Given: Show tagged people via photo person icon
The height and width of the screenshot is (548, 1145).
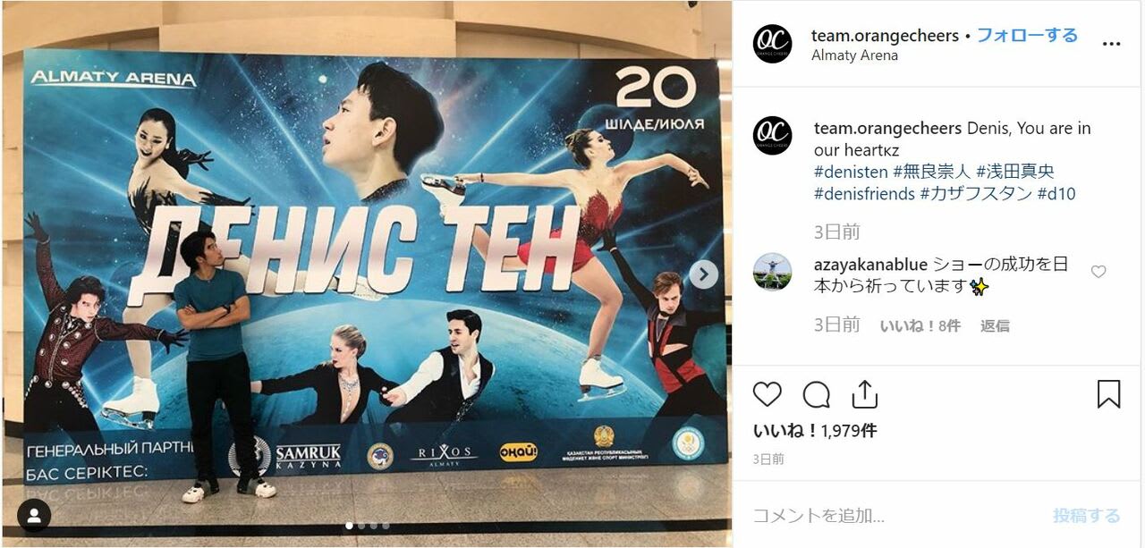Looking at the screenshot, I should coord(34,516).
